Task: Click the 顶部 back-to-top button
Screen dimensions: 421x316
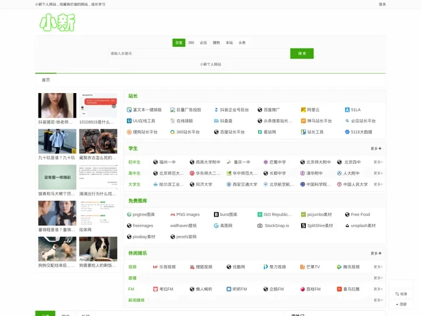Action: point(401,304)
